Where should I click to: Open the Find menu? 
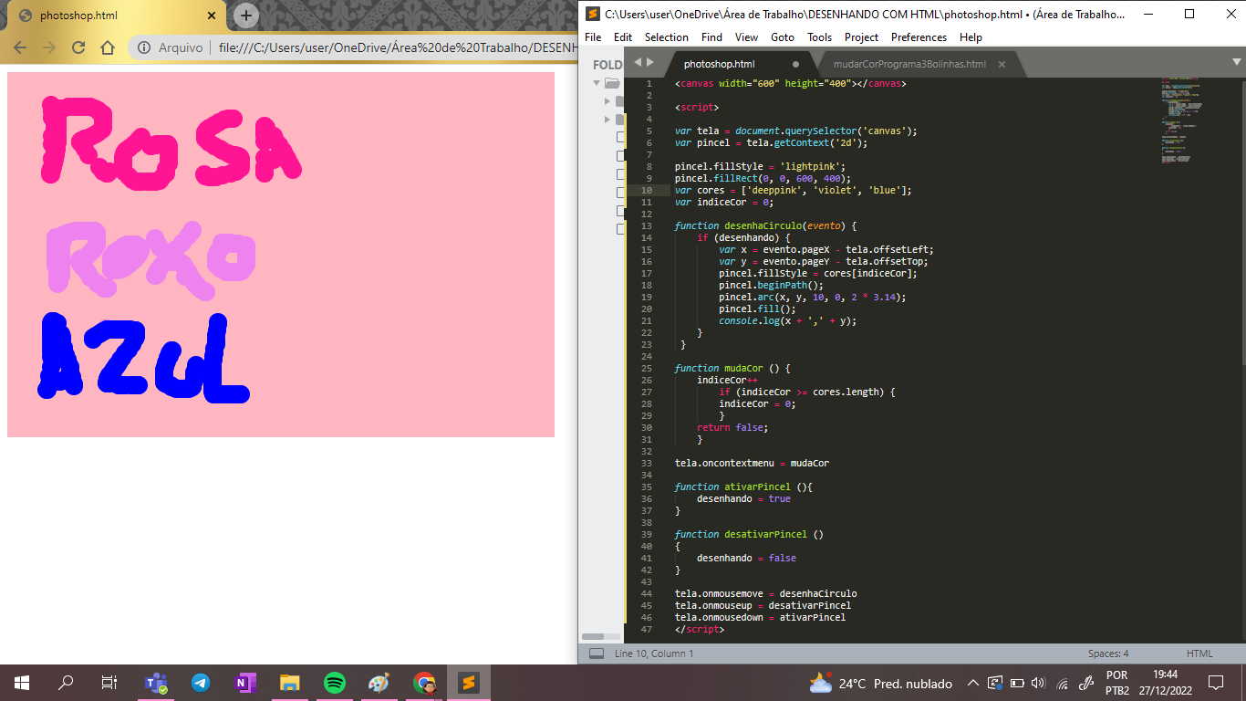coord(712,37)
